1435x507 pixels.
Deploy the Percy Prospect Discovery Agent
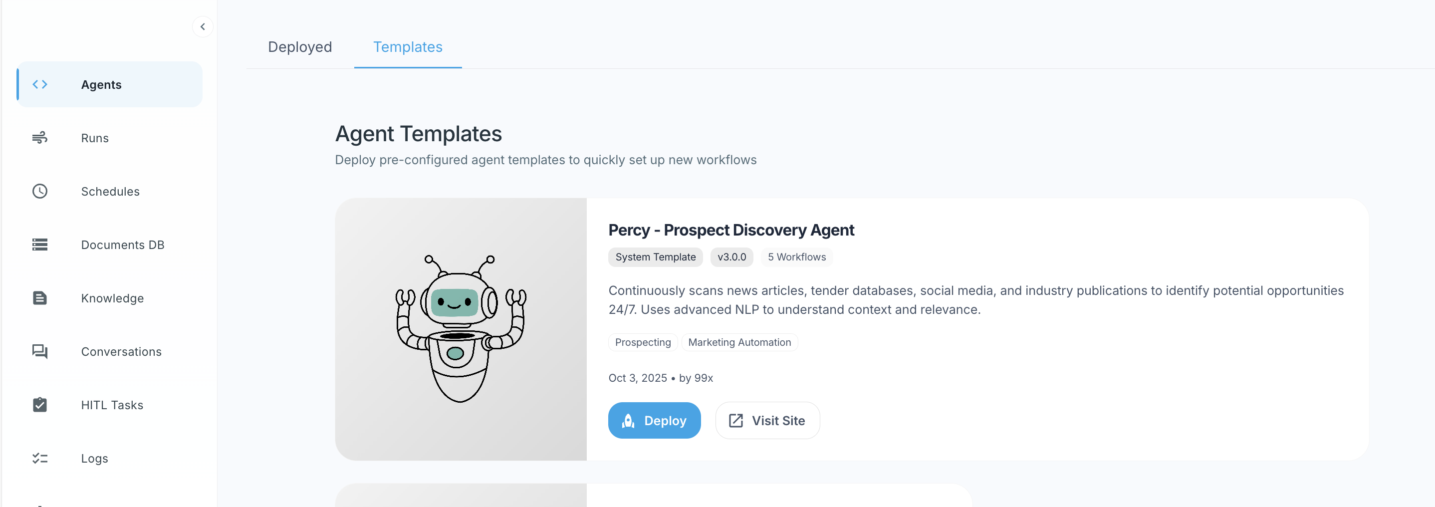click(x=655, y=421)
